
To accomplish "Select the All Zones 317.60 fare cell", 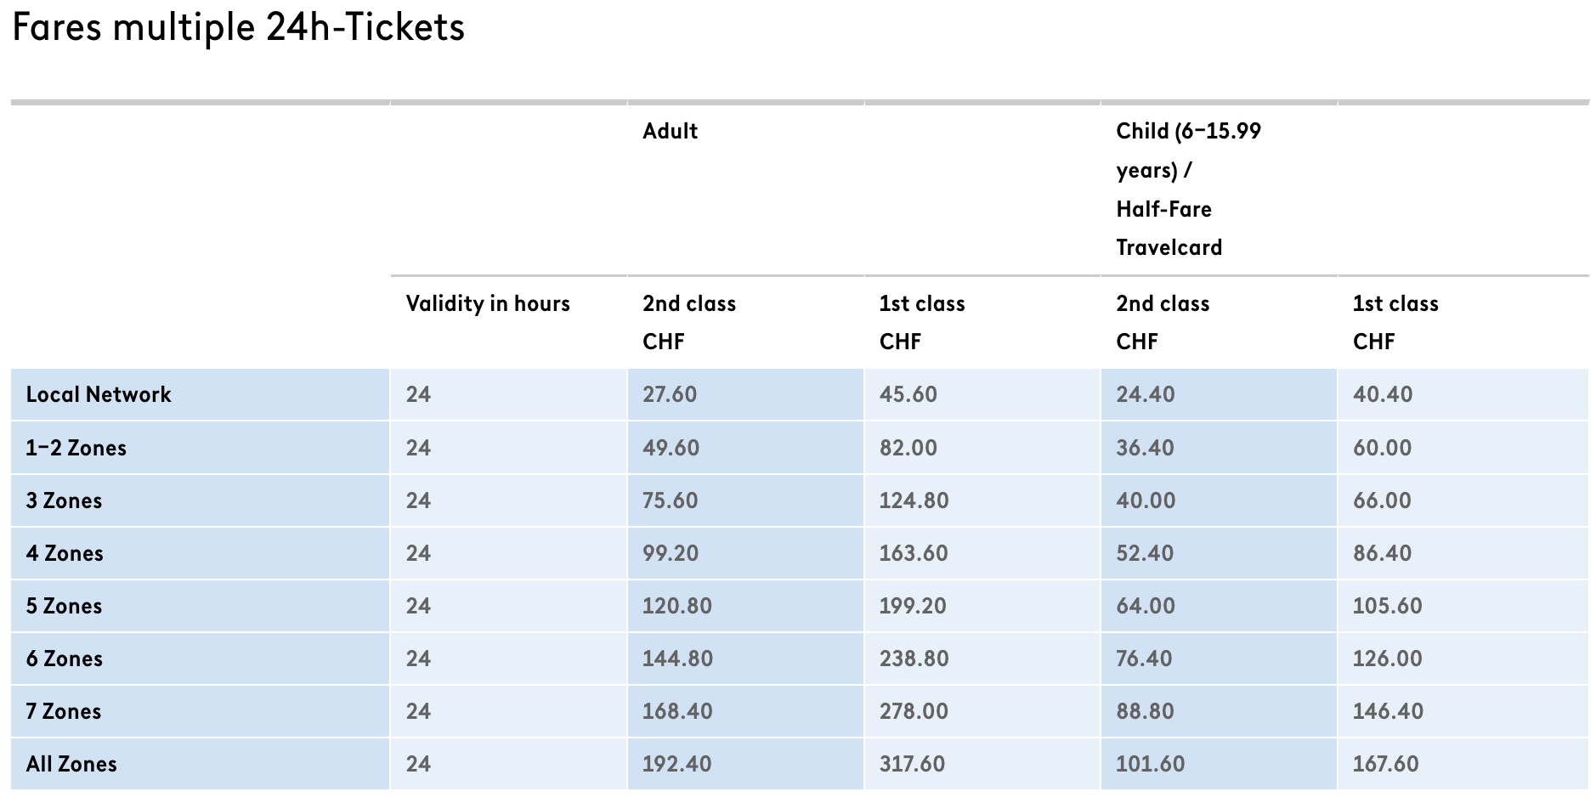I will 912,764.
